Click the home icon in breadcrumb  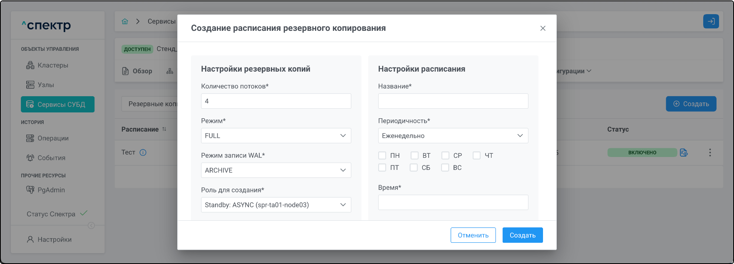point(125,21)
